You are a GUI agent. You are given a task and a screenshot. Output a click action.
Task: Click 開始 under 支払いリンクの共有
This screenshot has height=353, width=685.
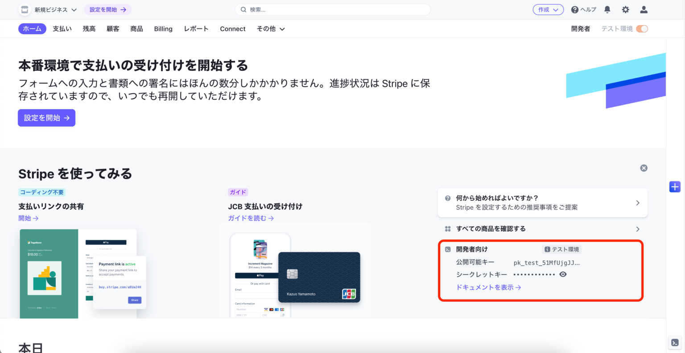coord(29,218)
